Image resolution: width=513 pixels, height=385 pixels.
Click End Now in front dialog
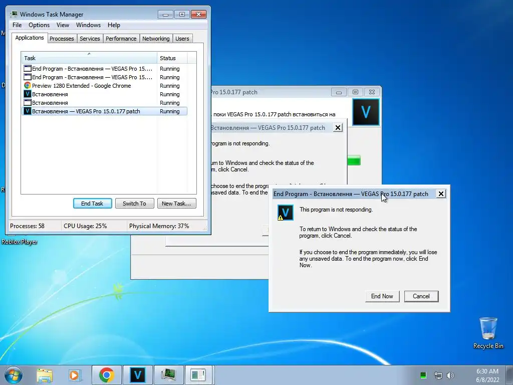pos(382,296)
